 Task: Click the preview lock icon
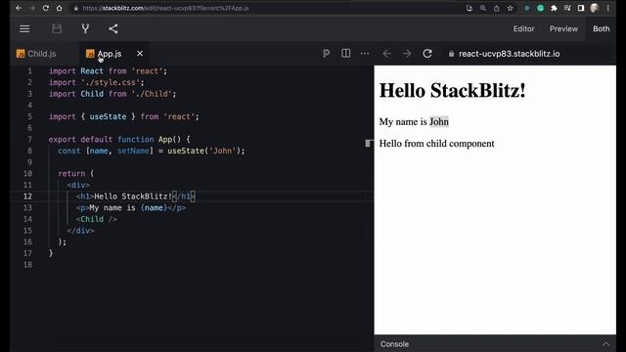tap(451, 54)
